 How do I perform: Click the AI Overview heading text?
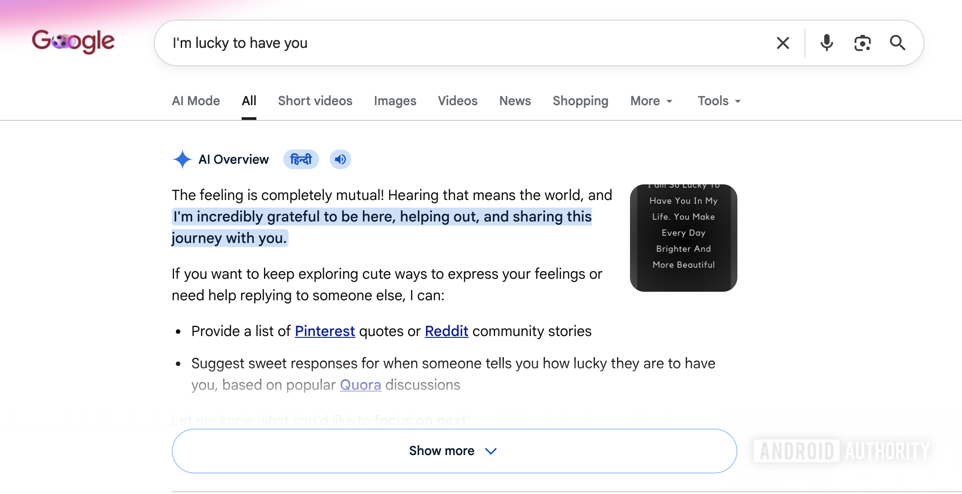(234, 159)
